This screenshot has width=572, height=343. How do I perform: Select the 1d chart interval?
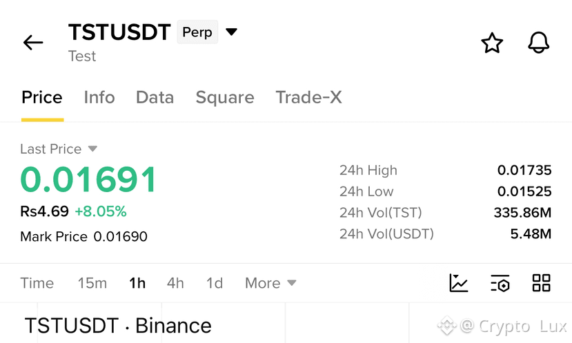coord(215,283)
